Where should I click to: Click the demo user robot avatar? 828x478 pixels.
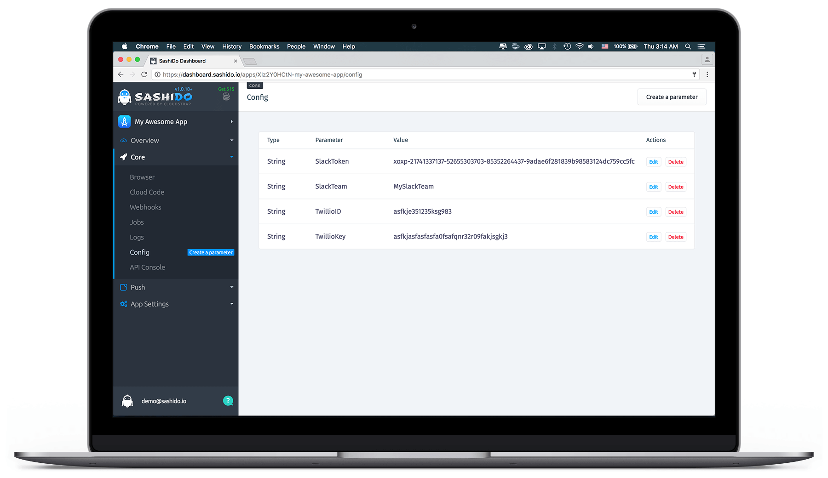click(x=127, y=401)
